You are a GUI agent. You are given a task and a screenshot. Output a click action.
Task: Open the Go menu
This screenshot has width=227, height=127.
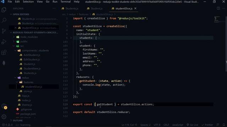pyautogui.click(x=48, y=2)
